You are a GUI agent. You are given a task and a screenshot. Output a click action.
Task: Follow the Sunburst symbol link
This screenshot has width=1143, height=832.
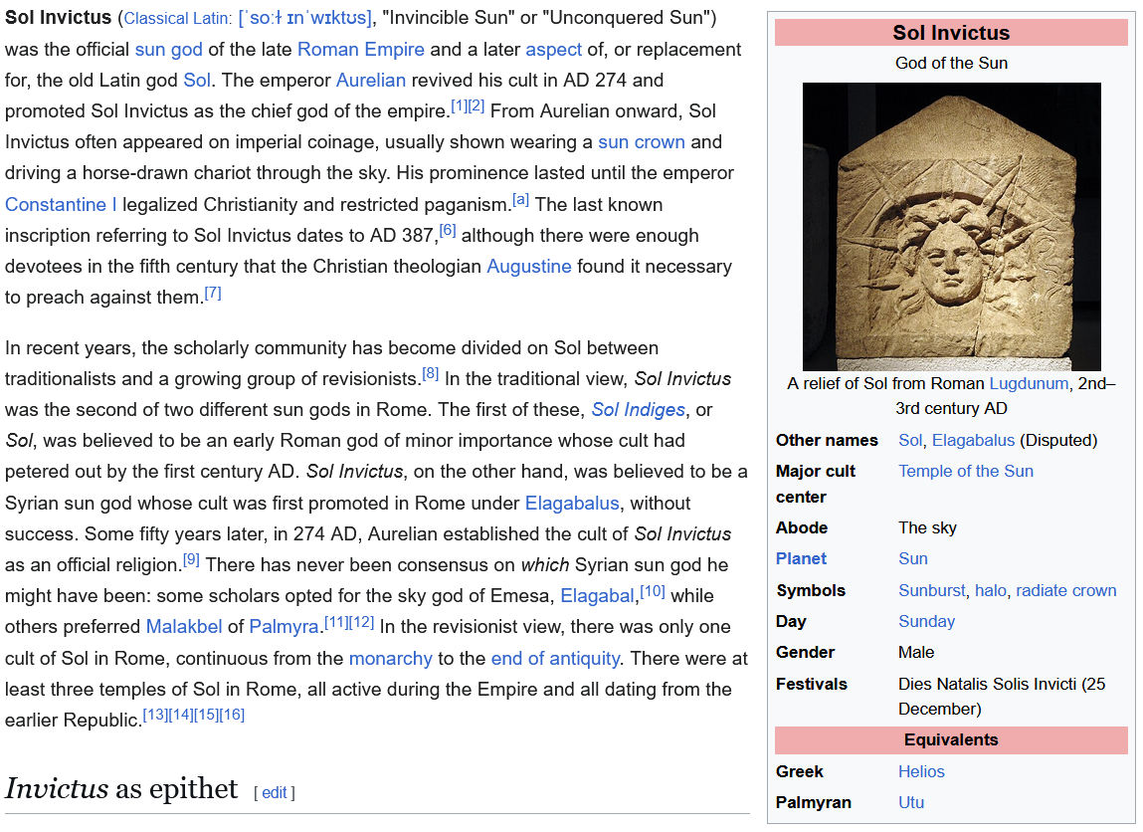pyautogui.click(x=931, y=590)
